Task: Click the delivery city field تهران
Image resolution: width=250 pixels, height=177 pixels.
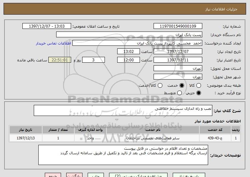Action: tap(178, 77)
